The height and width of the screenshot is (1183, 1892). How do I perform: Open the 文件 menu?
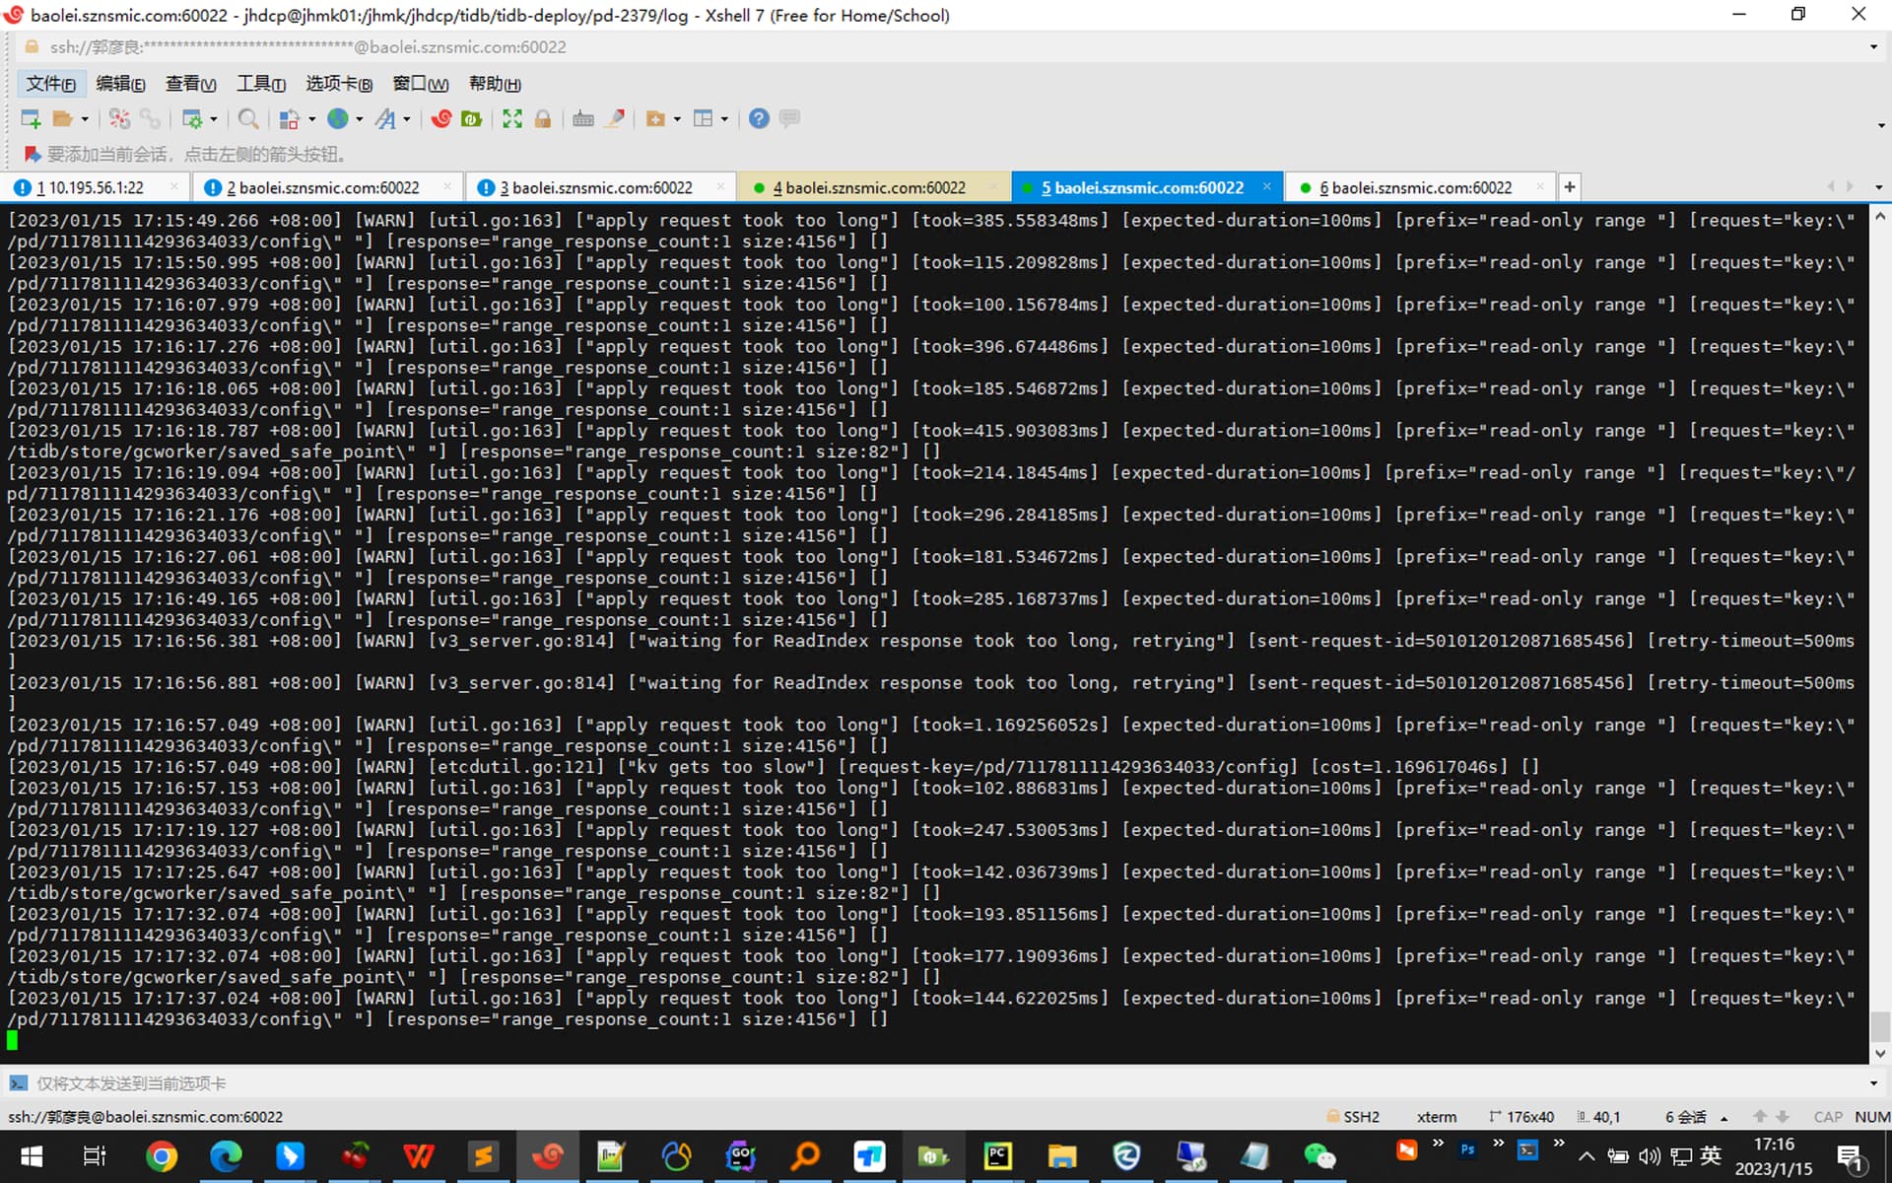(x=50, y=84)
